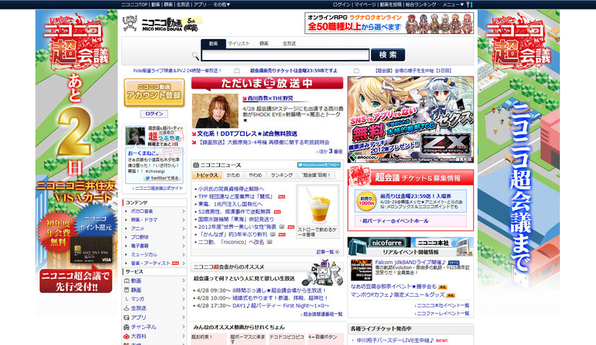Screen dimensions: 596x345
Task: Click the 検索 search button
Action: [x=388, y=55]
